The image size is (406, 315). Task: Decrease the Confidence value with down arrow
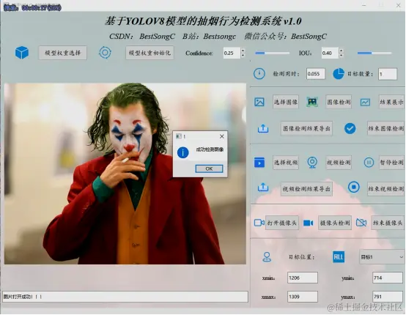pyautogui.click(x=243, y=56)
